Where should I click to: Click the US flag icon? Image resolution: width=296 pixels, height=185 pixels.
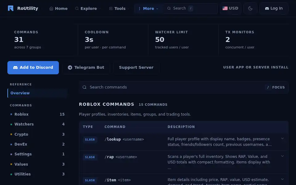pos(225,8)
